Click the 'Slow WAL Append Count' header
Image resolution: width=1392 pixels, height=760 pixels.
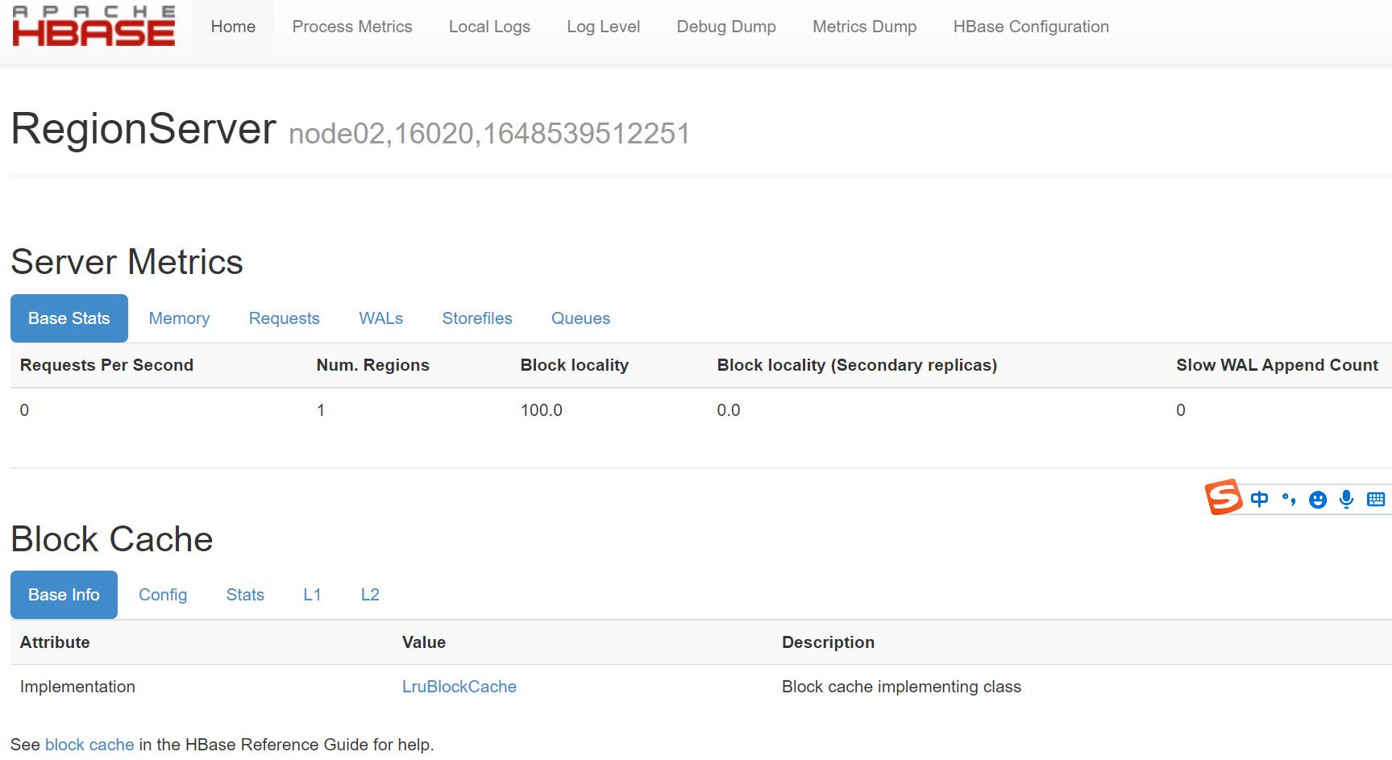1277,365
